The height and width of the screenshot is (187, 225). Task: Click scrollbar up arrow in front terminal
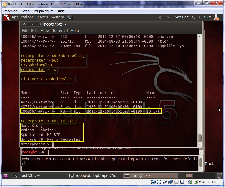click(x=200, y=36)
